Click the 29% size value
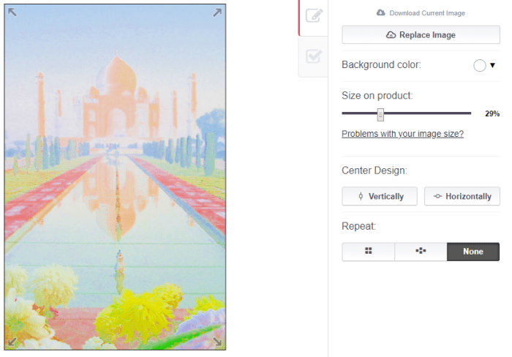This screenshot has height=357, width=512. (492, 114)
